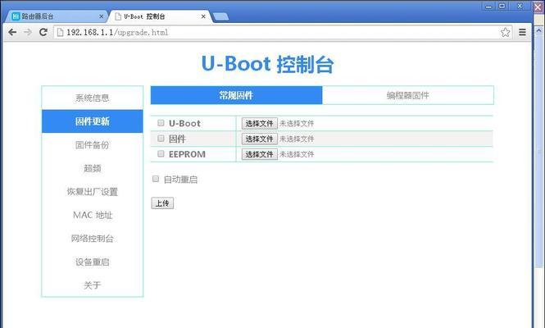Open the 超频 sidebar item

(x=92, y=168)
